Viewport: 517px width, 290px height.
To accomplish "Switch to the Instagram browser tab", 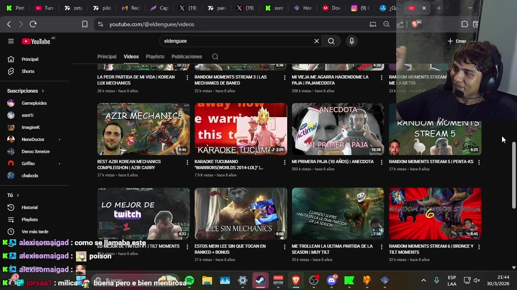I will click(360, 8).
